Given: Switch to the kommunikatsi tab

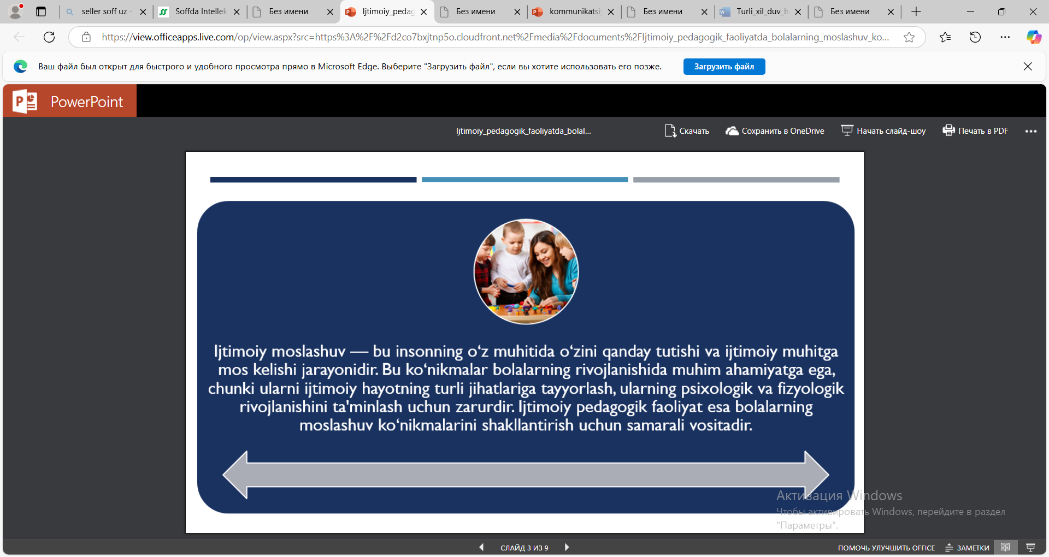Looking at the screenshot, I should coord(574,11).
